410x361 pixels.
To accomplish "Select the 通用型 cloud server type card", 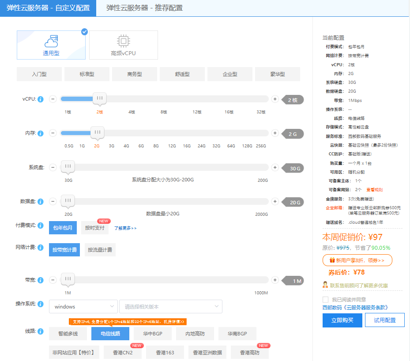I will tap(51, 45).
